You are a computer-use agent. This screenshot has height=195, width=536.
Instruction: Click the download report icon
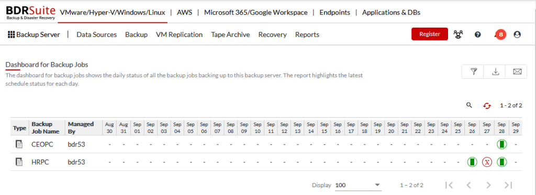tap(495, 71)
